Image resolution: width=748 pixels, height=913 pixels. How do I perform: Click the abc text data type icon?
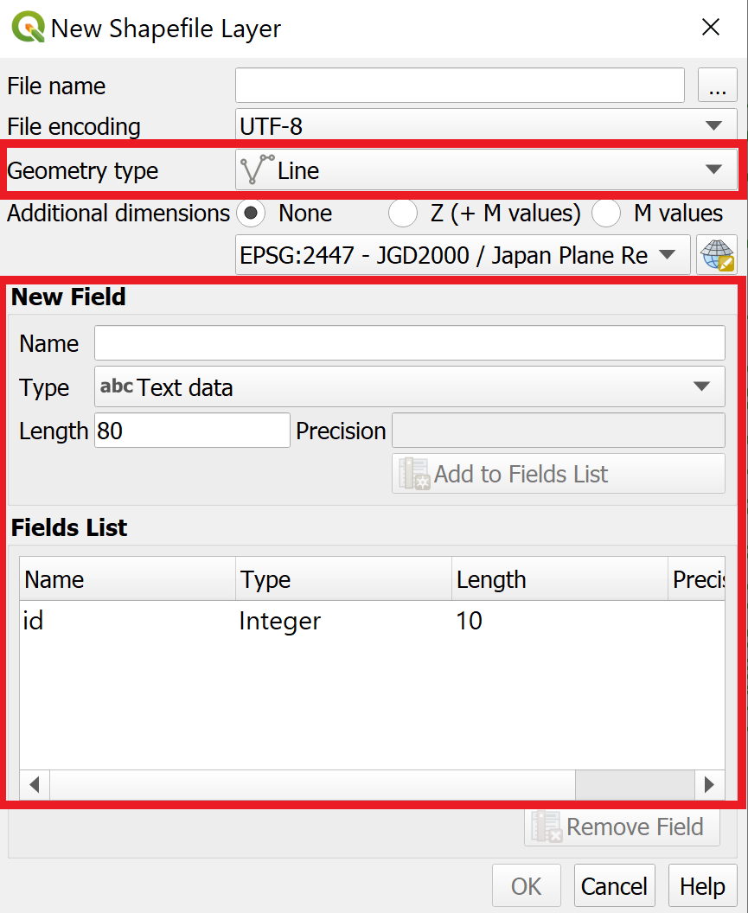(117, 386)
